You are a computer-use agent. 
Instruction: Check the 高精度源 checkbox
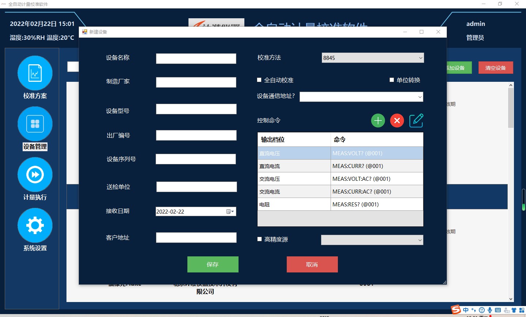(260, 239)
